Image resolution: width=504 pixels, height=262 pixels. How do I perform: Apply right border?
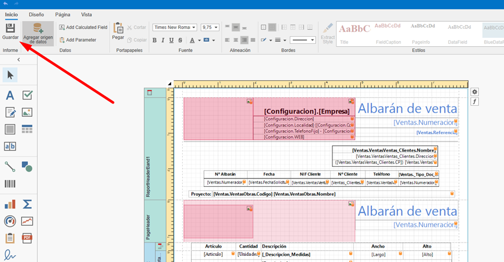pos(301,27)
